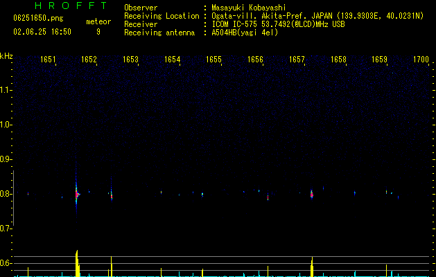Viewport: 436px width, 277px height.
Task: Click time axis marker 1652
Action: pyautogui.click(x=89, y=60)
